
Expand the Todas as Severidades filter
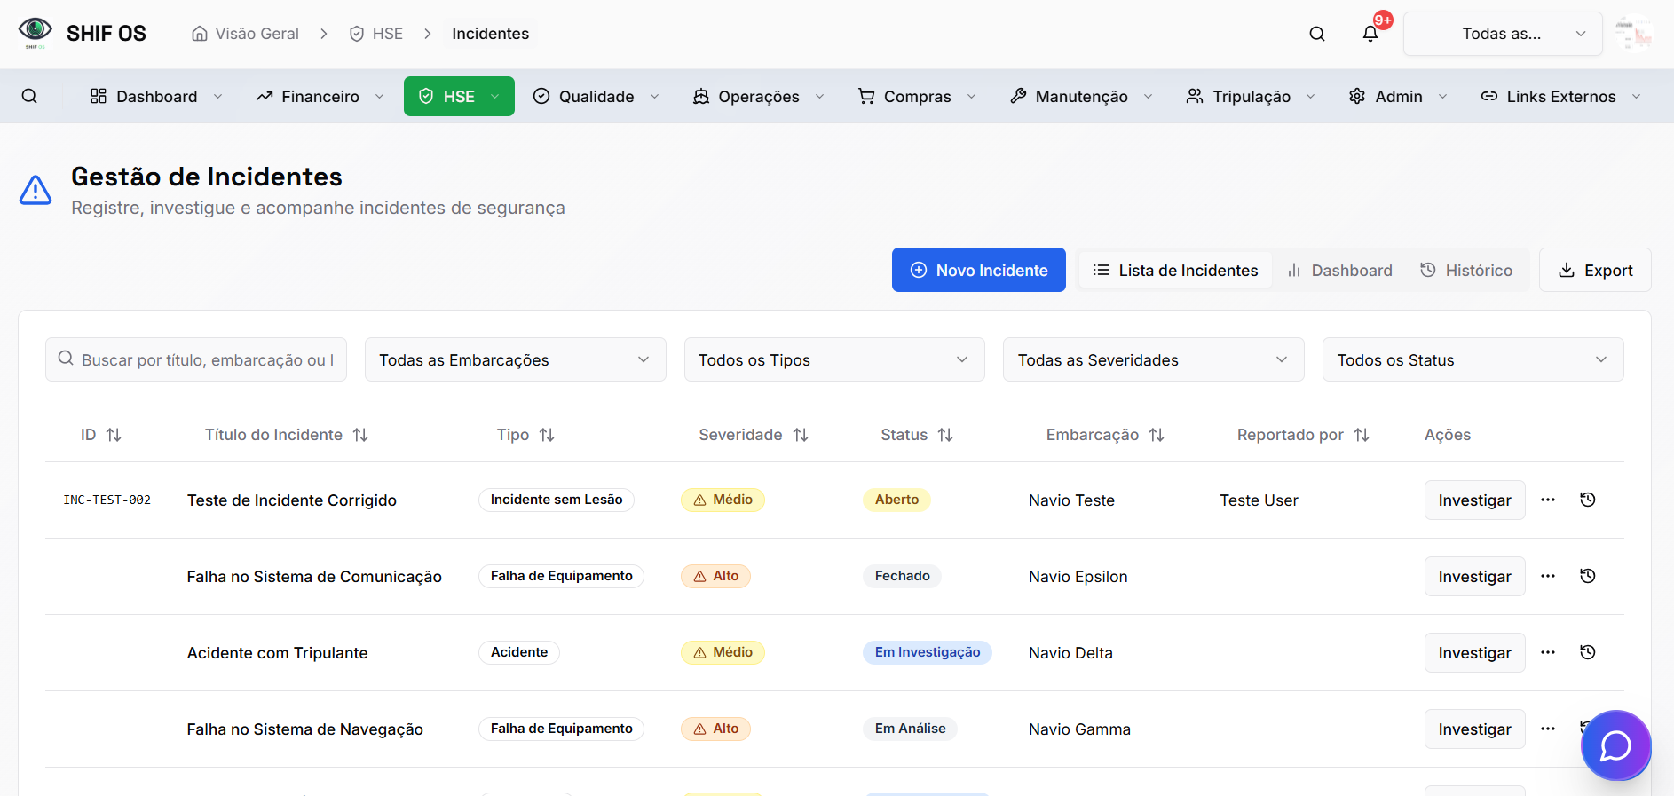pos(1152,359)
